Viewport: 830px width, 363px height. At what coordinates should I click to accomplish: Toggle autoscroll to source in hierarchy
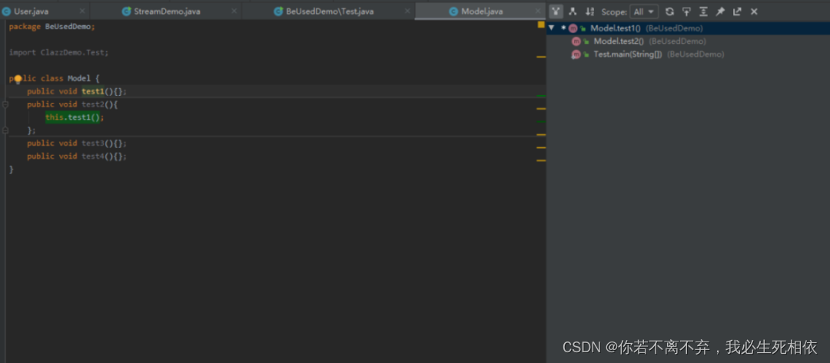pos(686,11)
